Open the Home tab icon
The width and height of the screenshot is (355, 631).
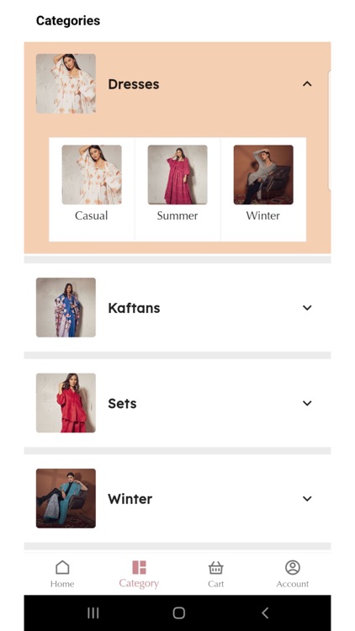(x=62, y=567)
